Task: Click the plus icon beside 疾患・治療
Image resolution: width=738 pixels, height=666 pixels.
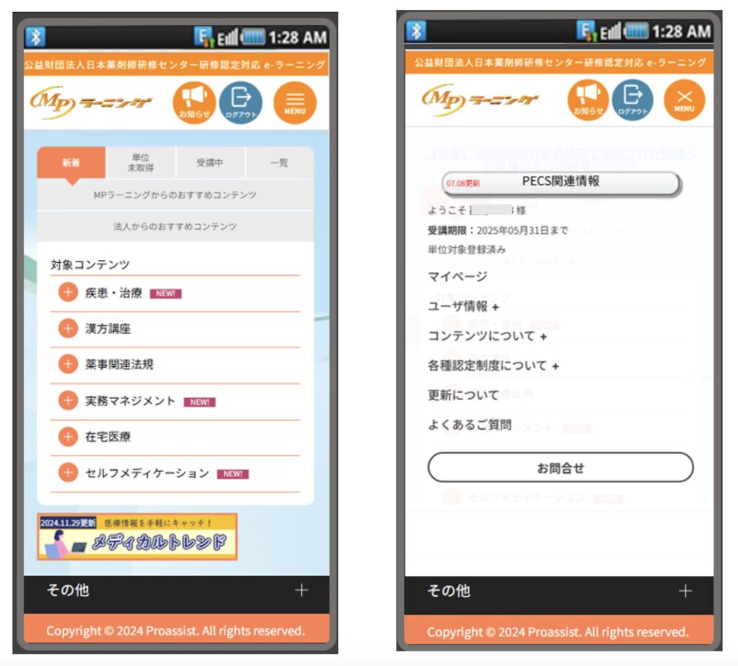Action: (x=68, y=293)
